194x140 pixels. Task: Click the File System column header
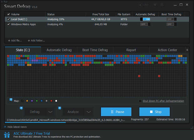pos(124,14)
